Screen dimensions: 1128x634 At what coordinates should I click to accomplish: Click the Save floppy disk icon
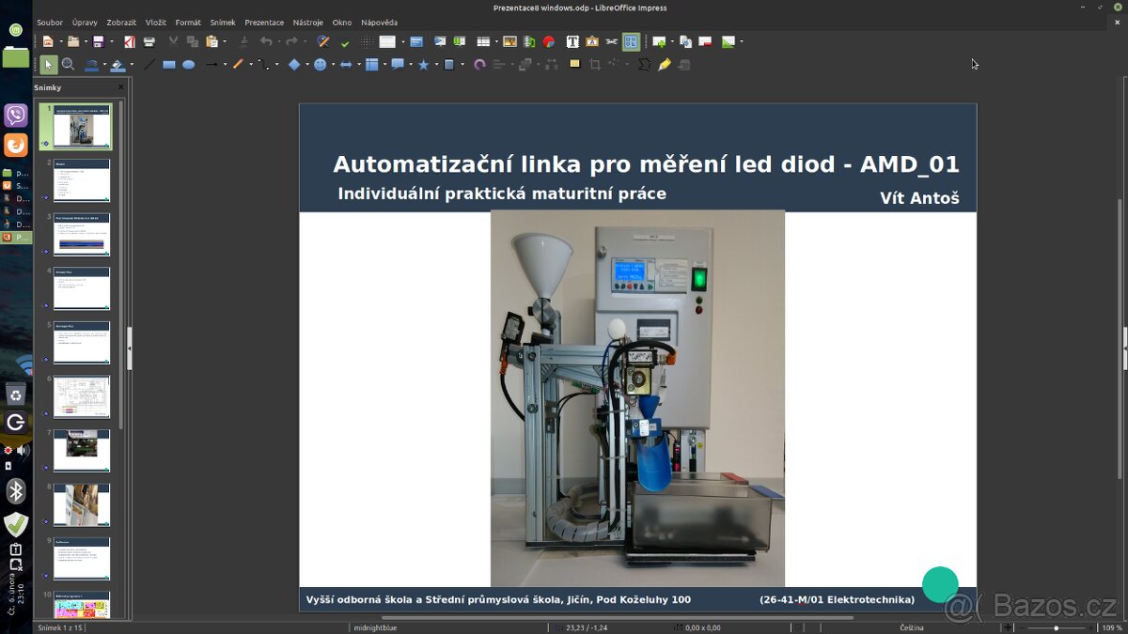click(x=99, y=41)
